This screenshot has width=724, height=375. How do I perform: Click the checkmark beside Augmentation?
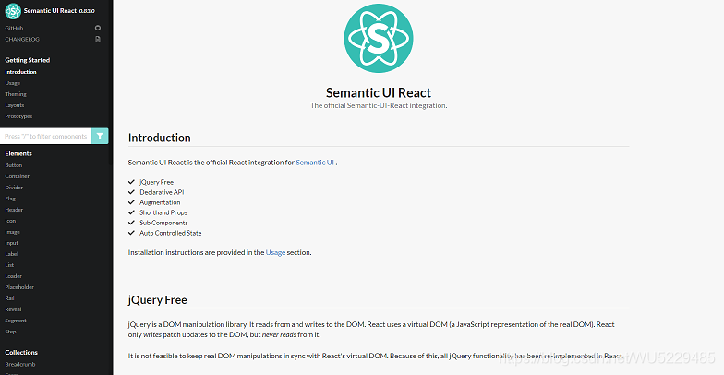point(131,202)
